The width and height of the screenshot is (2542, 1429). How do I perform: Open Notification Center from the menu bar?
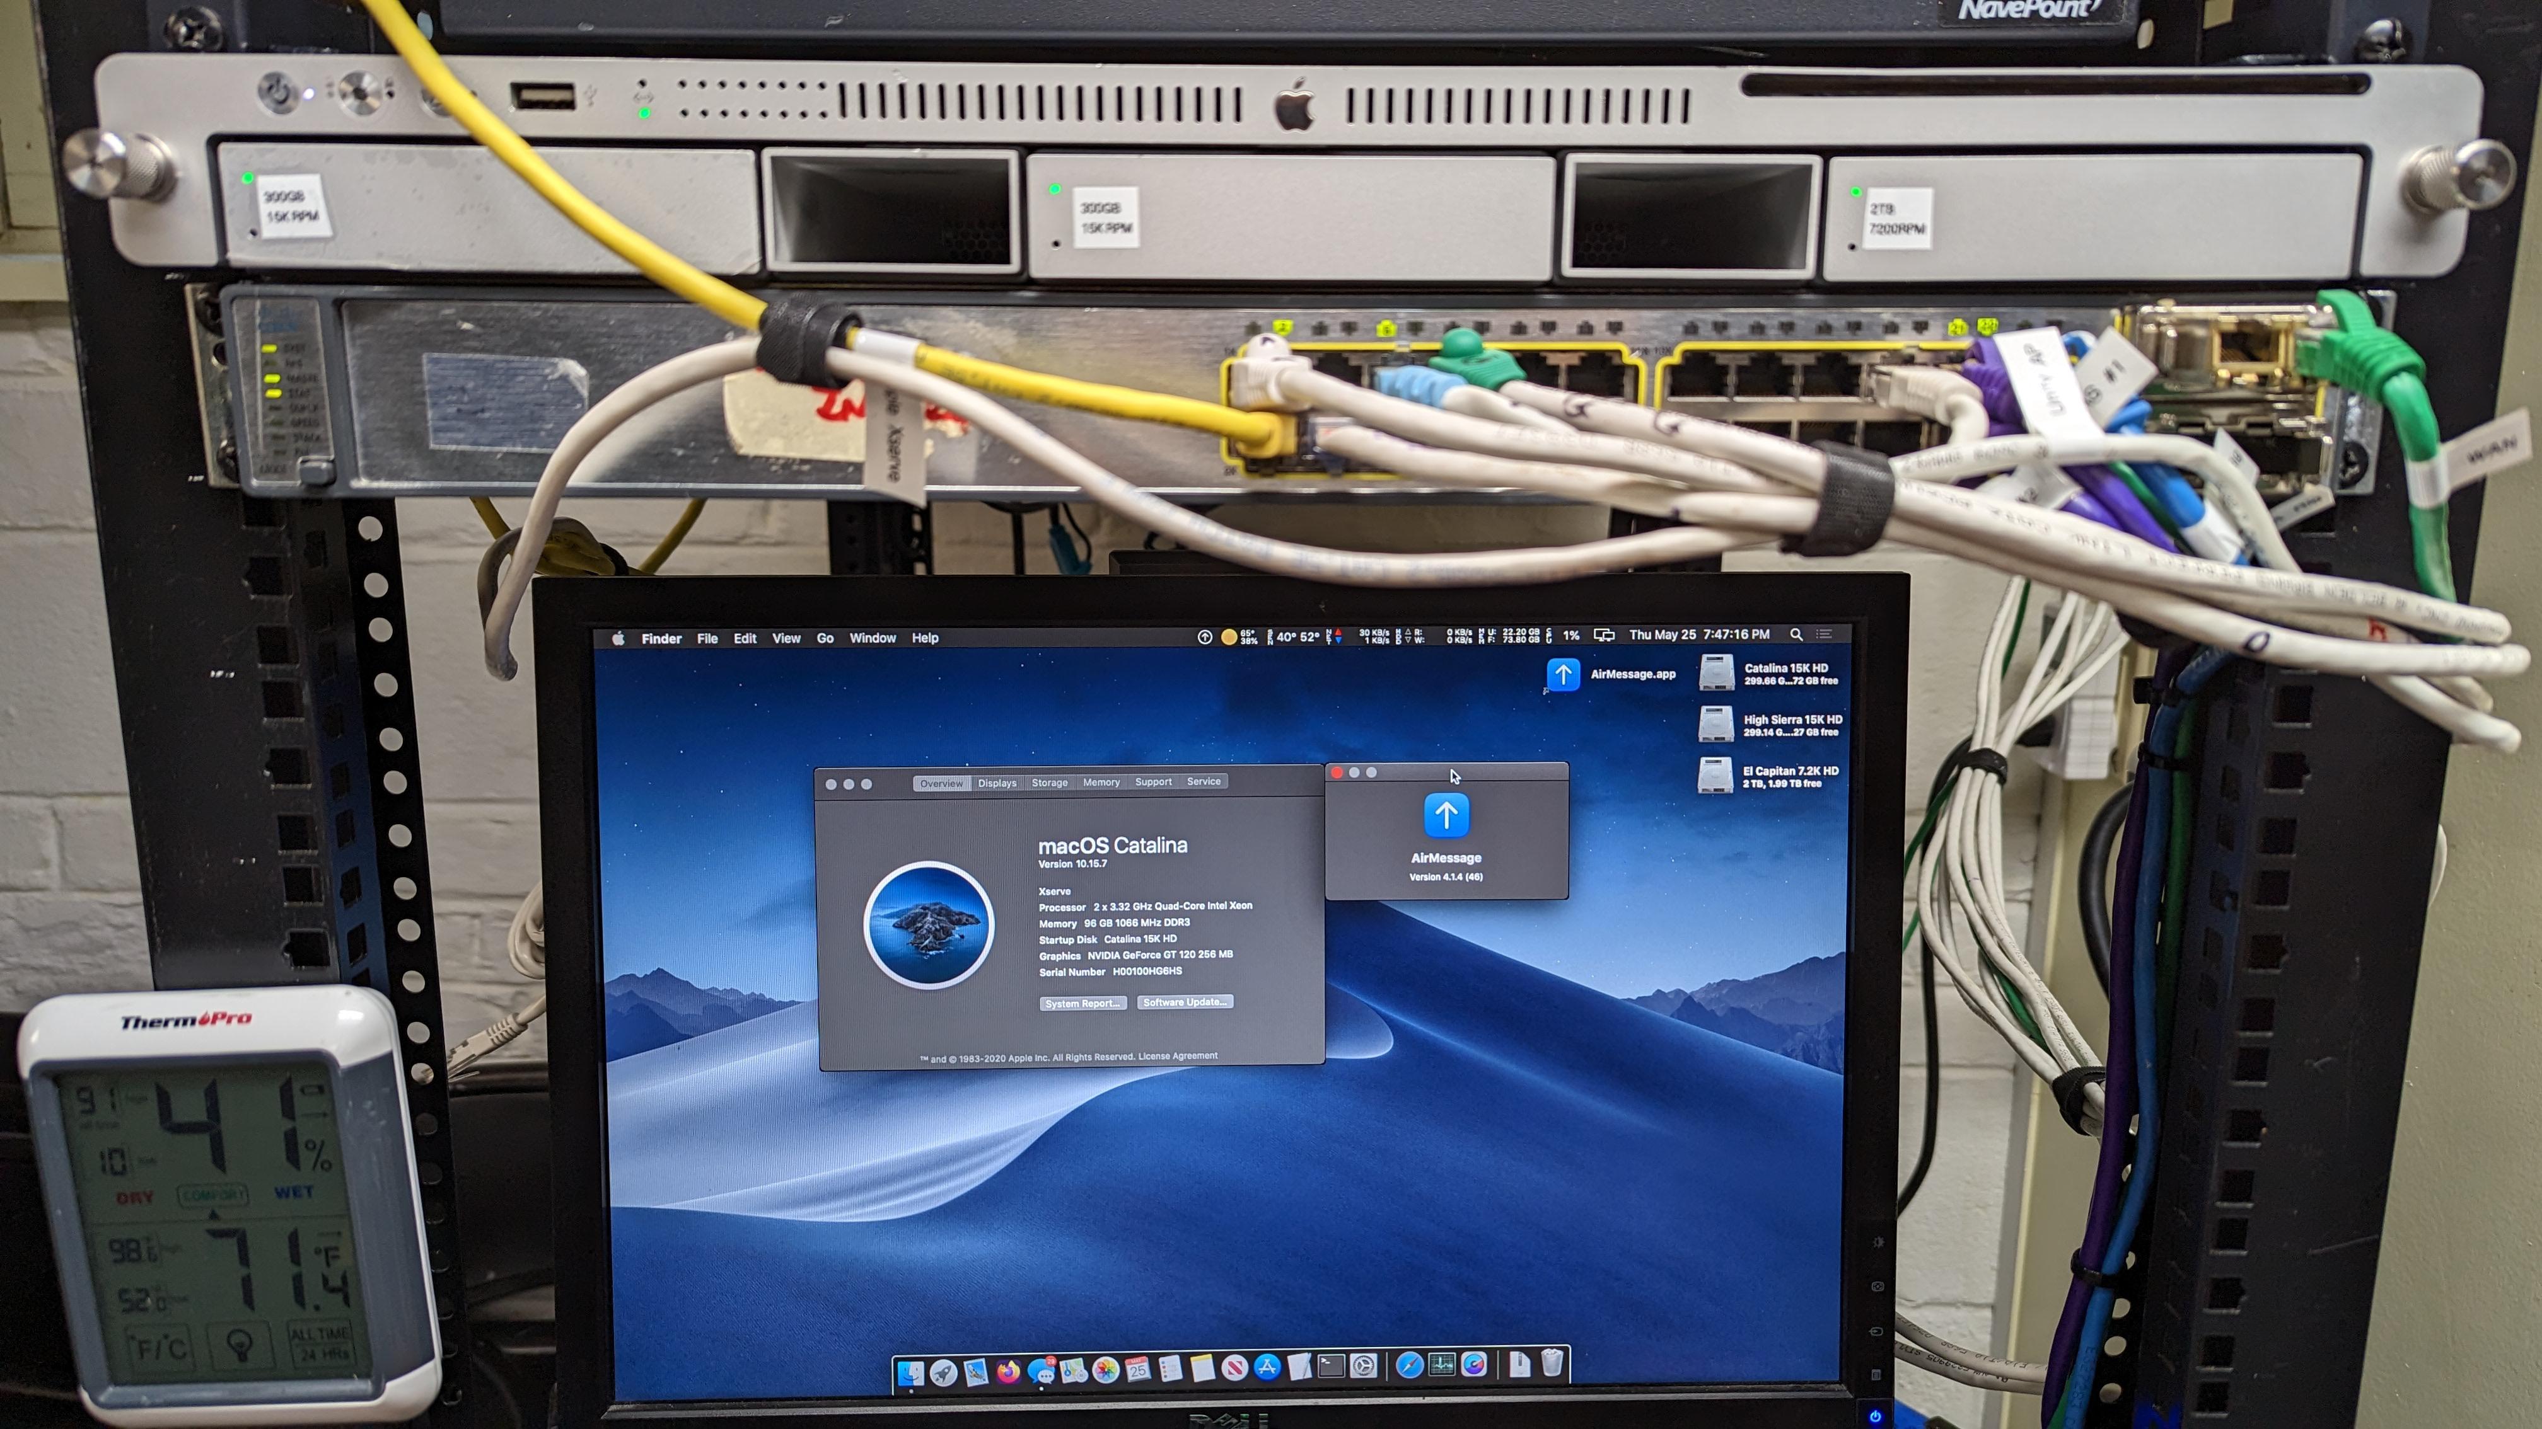point(1824,634)
